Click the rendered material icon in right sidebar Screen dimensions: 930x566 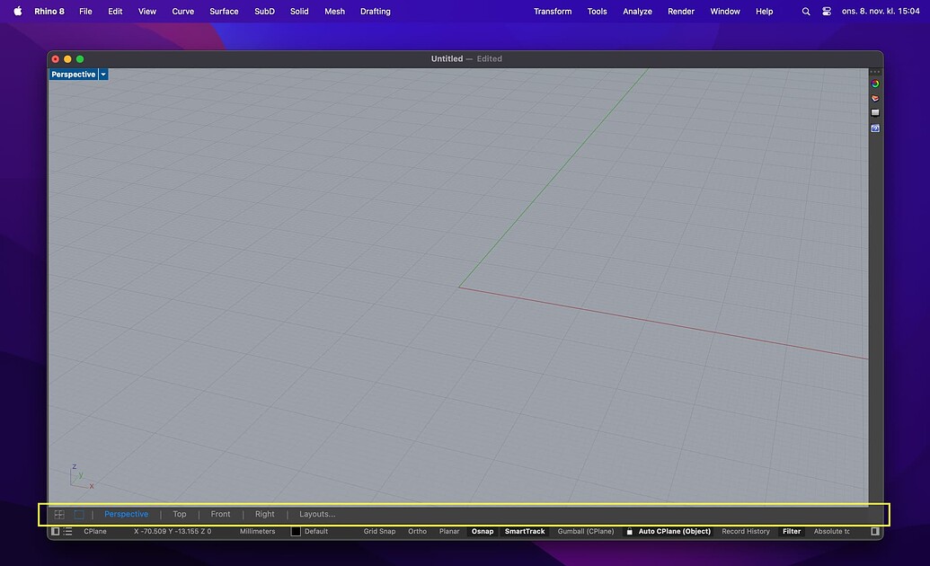pyautogui.click(x=875, y=98)
